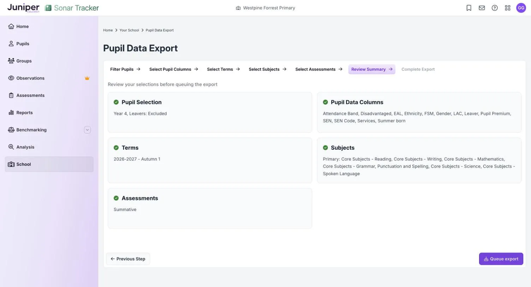Open the GG user avatar menu
The width and height of the screenshot is (531, 287).
pyautogui.click(x=521, y=8)
